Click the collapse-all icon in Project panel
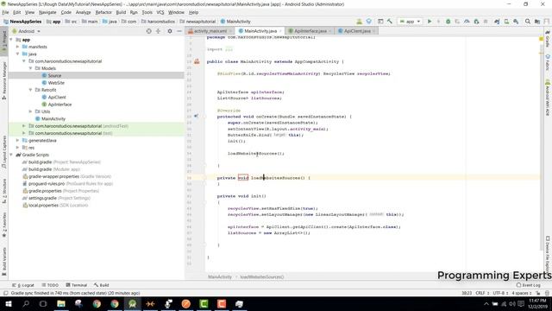This screenshot has height=311, width=552. coord(158,31)
